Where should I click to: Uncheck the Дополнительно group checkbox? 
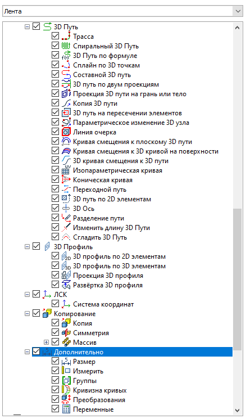coord(36,352)
